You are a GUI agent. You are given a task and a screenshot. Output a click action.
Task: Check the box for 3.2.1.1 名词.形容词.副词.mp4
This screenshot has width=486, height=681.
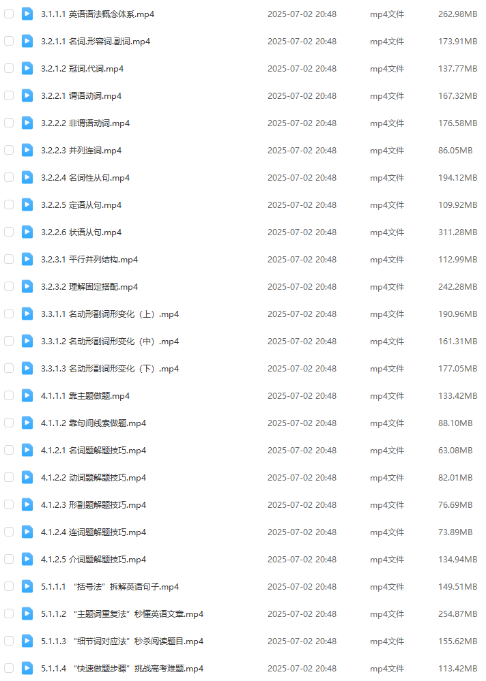click(9, 42)
